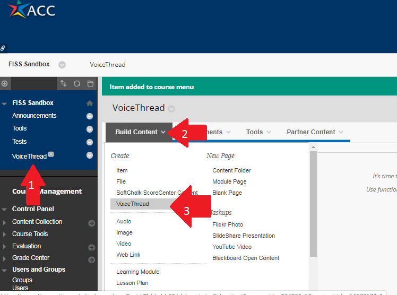Click the Users link under Users and Groups
The image size is (397, 295).
click(x=20, y=288)
